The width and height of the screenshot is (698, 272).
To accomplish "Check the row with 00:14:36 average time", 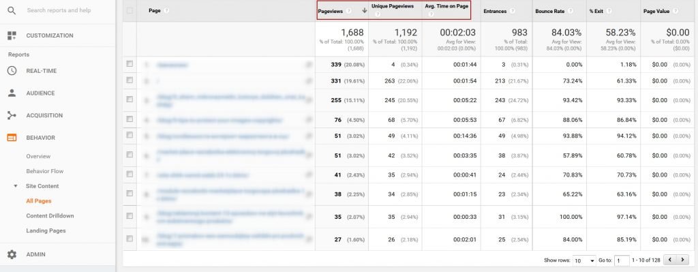I will click(x=130, y=135).
